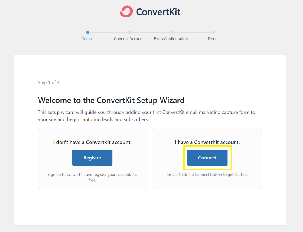Click the ConvertKit logo icon
Image resolution: width=303 pixels, height=232 pixels.
[x=126, y=11]
